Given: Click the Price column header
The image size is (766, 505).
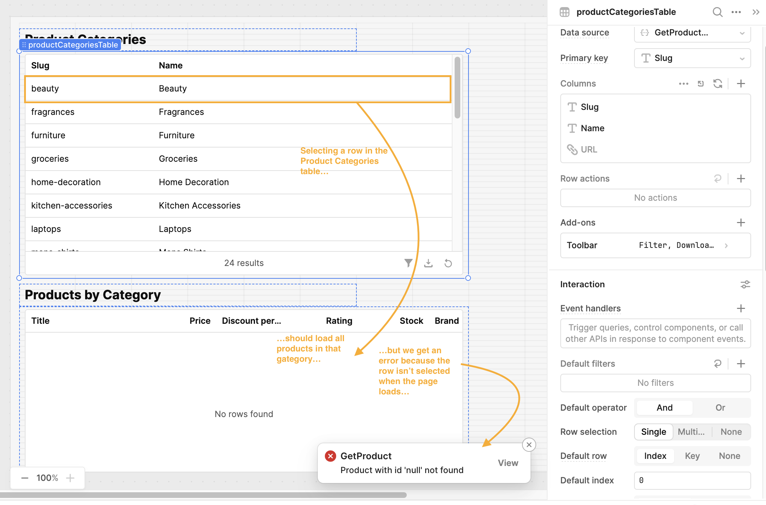Looking at the screenshot, I should pos(200,321).
